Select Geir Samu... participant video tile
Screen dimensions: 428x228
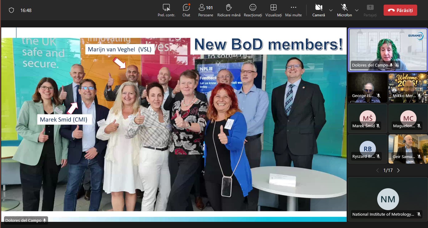[x=408, y=149]
